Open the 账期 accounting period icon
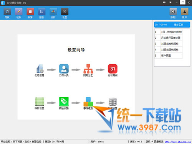The height and width of the screenshot is (144, 192). (x=173, y=11)
